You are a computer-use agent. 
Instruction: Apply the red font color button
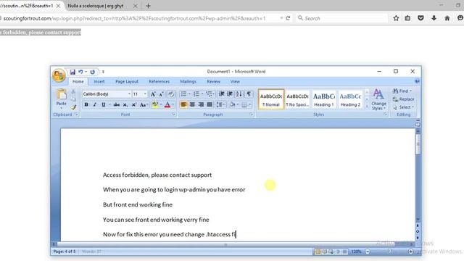point(167,104)
